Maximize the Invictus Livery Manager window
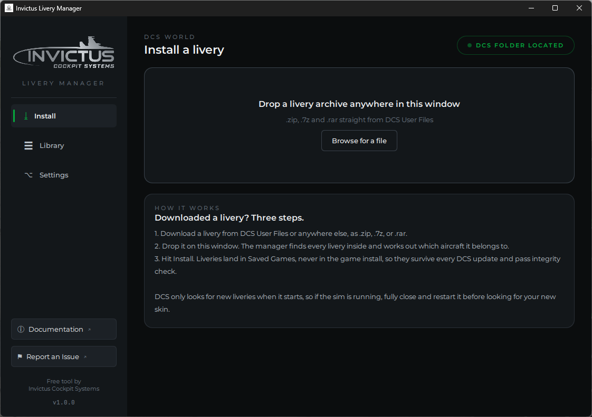 (555, 8)
